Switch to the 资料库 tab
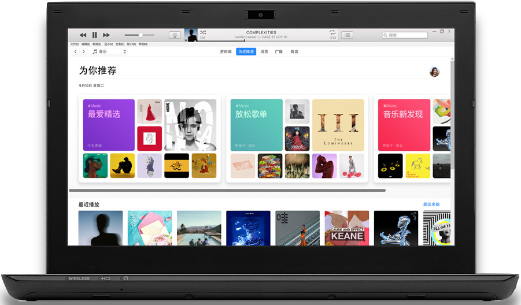Screen dimensions: 521x305 (x=226, y=52)
